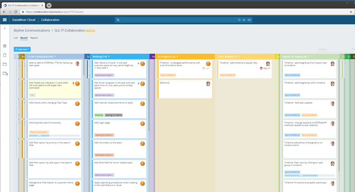This screenshot has height=192, width=355.
Task: Open the folder icon in left sidebar
Action: pyautogui.click(x=5, y=64)
